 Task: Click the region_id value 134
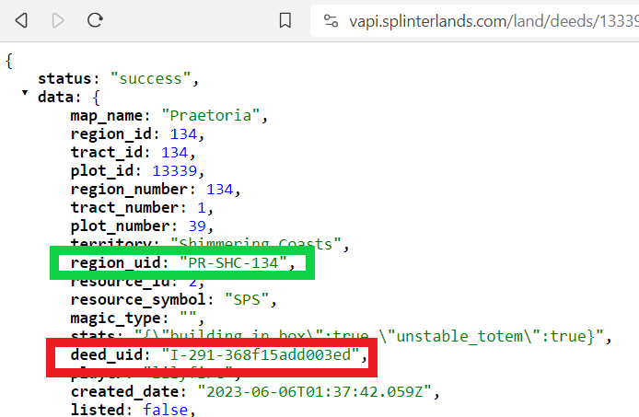[x=183, y=133]
